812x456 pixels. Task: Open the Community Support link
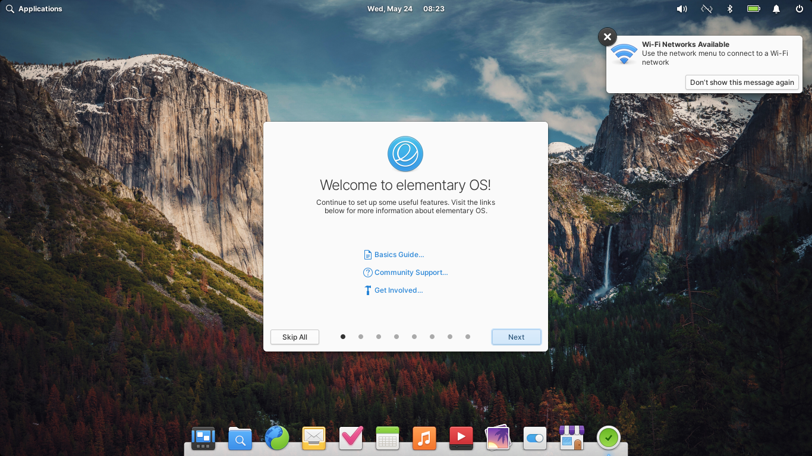click(x=411, y=273)
